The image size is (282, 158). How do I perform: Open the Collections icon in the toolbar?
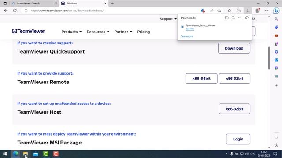239,11
